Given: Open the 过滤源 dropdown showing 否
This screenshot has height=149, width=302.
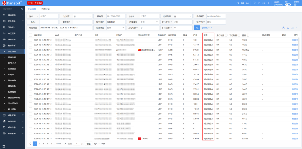Looking at the screenshot, I should click(82, 16).
